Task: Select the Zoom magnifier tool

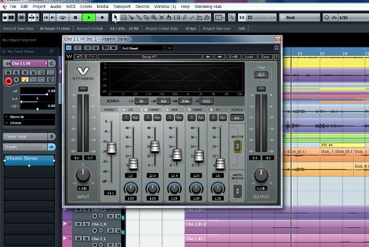Action: (154, 17)
